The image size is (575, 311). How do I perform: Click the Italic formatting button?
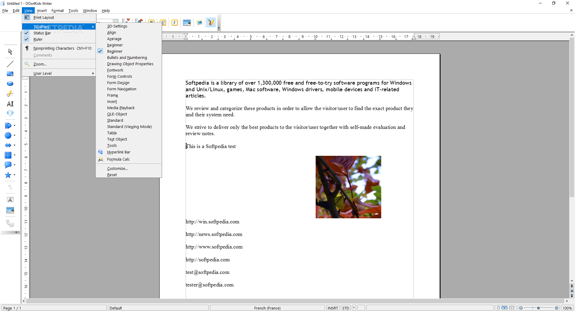tap(175, 22)
